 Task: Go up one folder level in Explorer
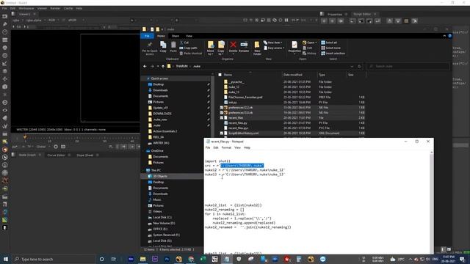(163, 66)
